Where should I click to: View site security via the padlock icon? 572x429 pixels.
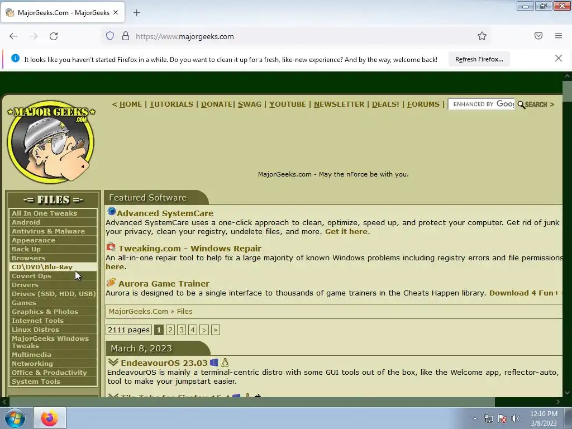click(126, 36)
